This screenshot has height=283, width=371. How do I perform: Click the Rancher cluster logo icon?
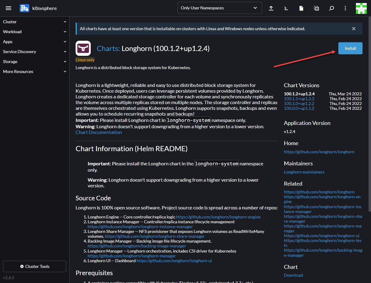pos(24,8)
